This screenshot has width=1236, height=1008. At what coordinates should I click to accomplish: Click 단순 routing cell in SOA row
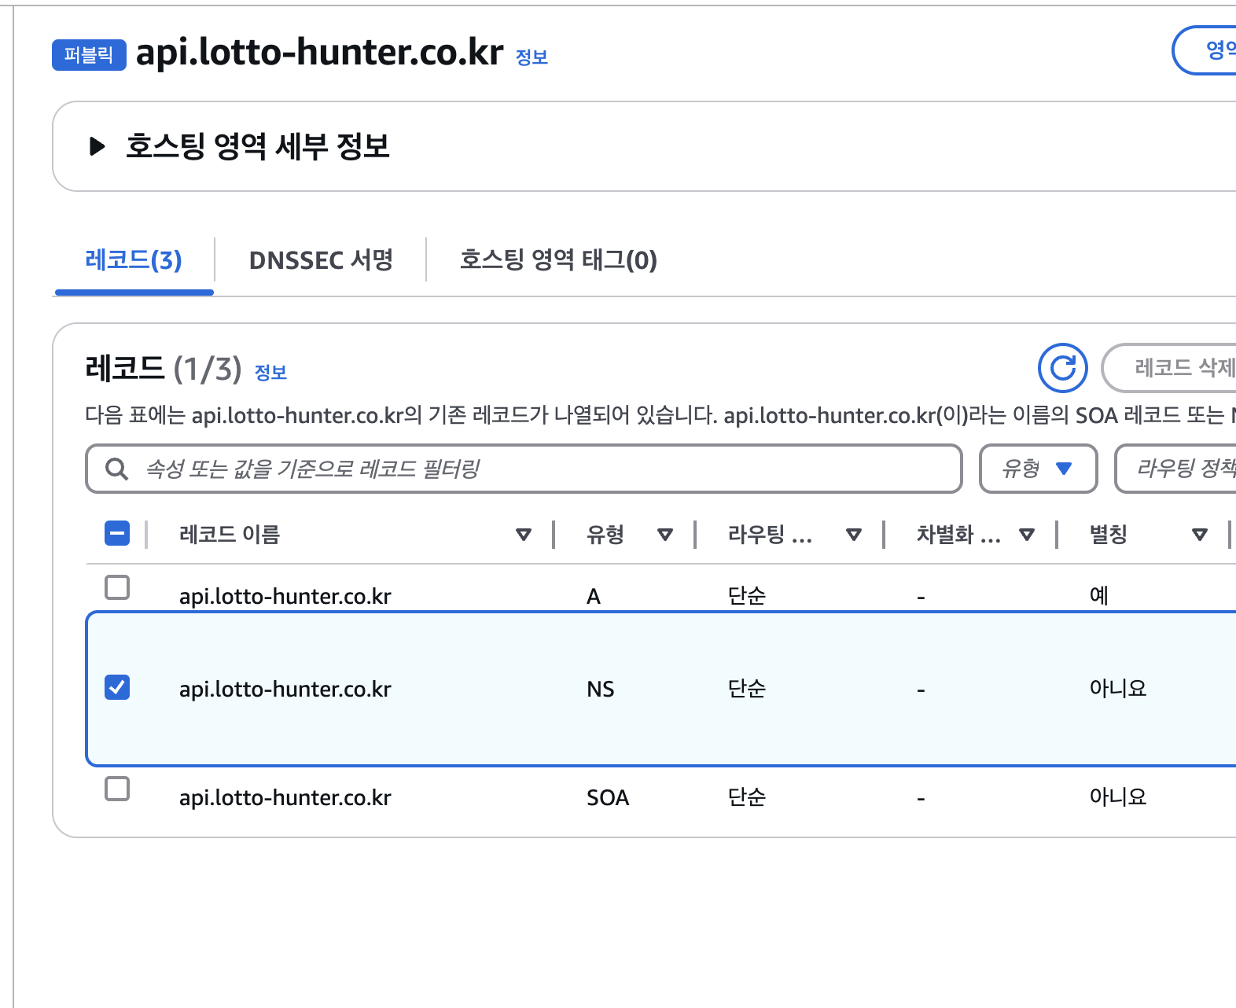pos(747,797)
